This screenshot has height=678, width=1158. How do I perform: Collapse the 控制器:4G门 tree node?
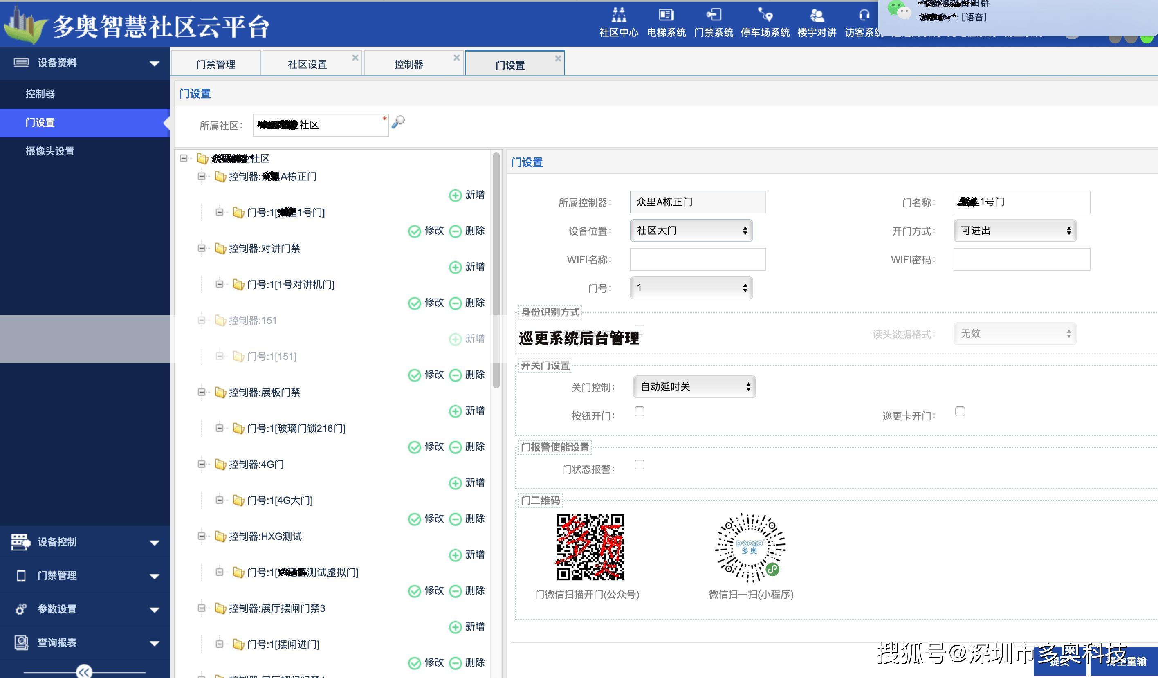point(201,464)
